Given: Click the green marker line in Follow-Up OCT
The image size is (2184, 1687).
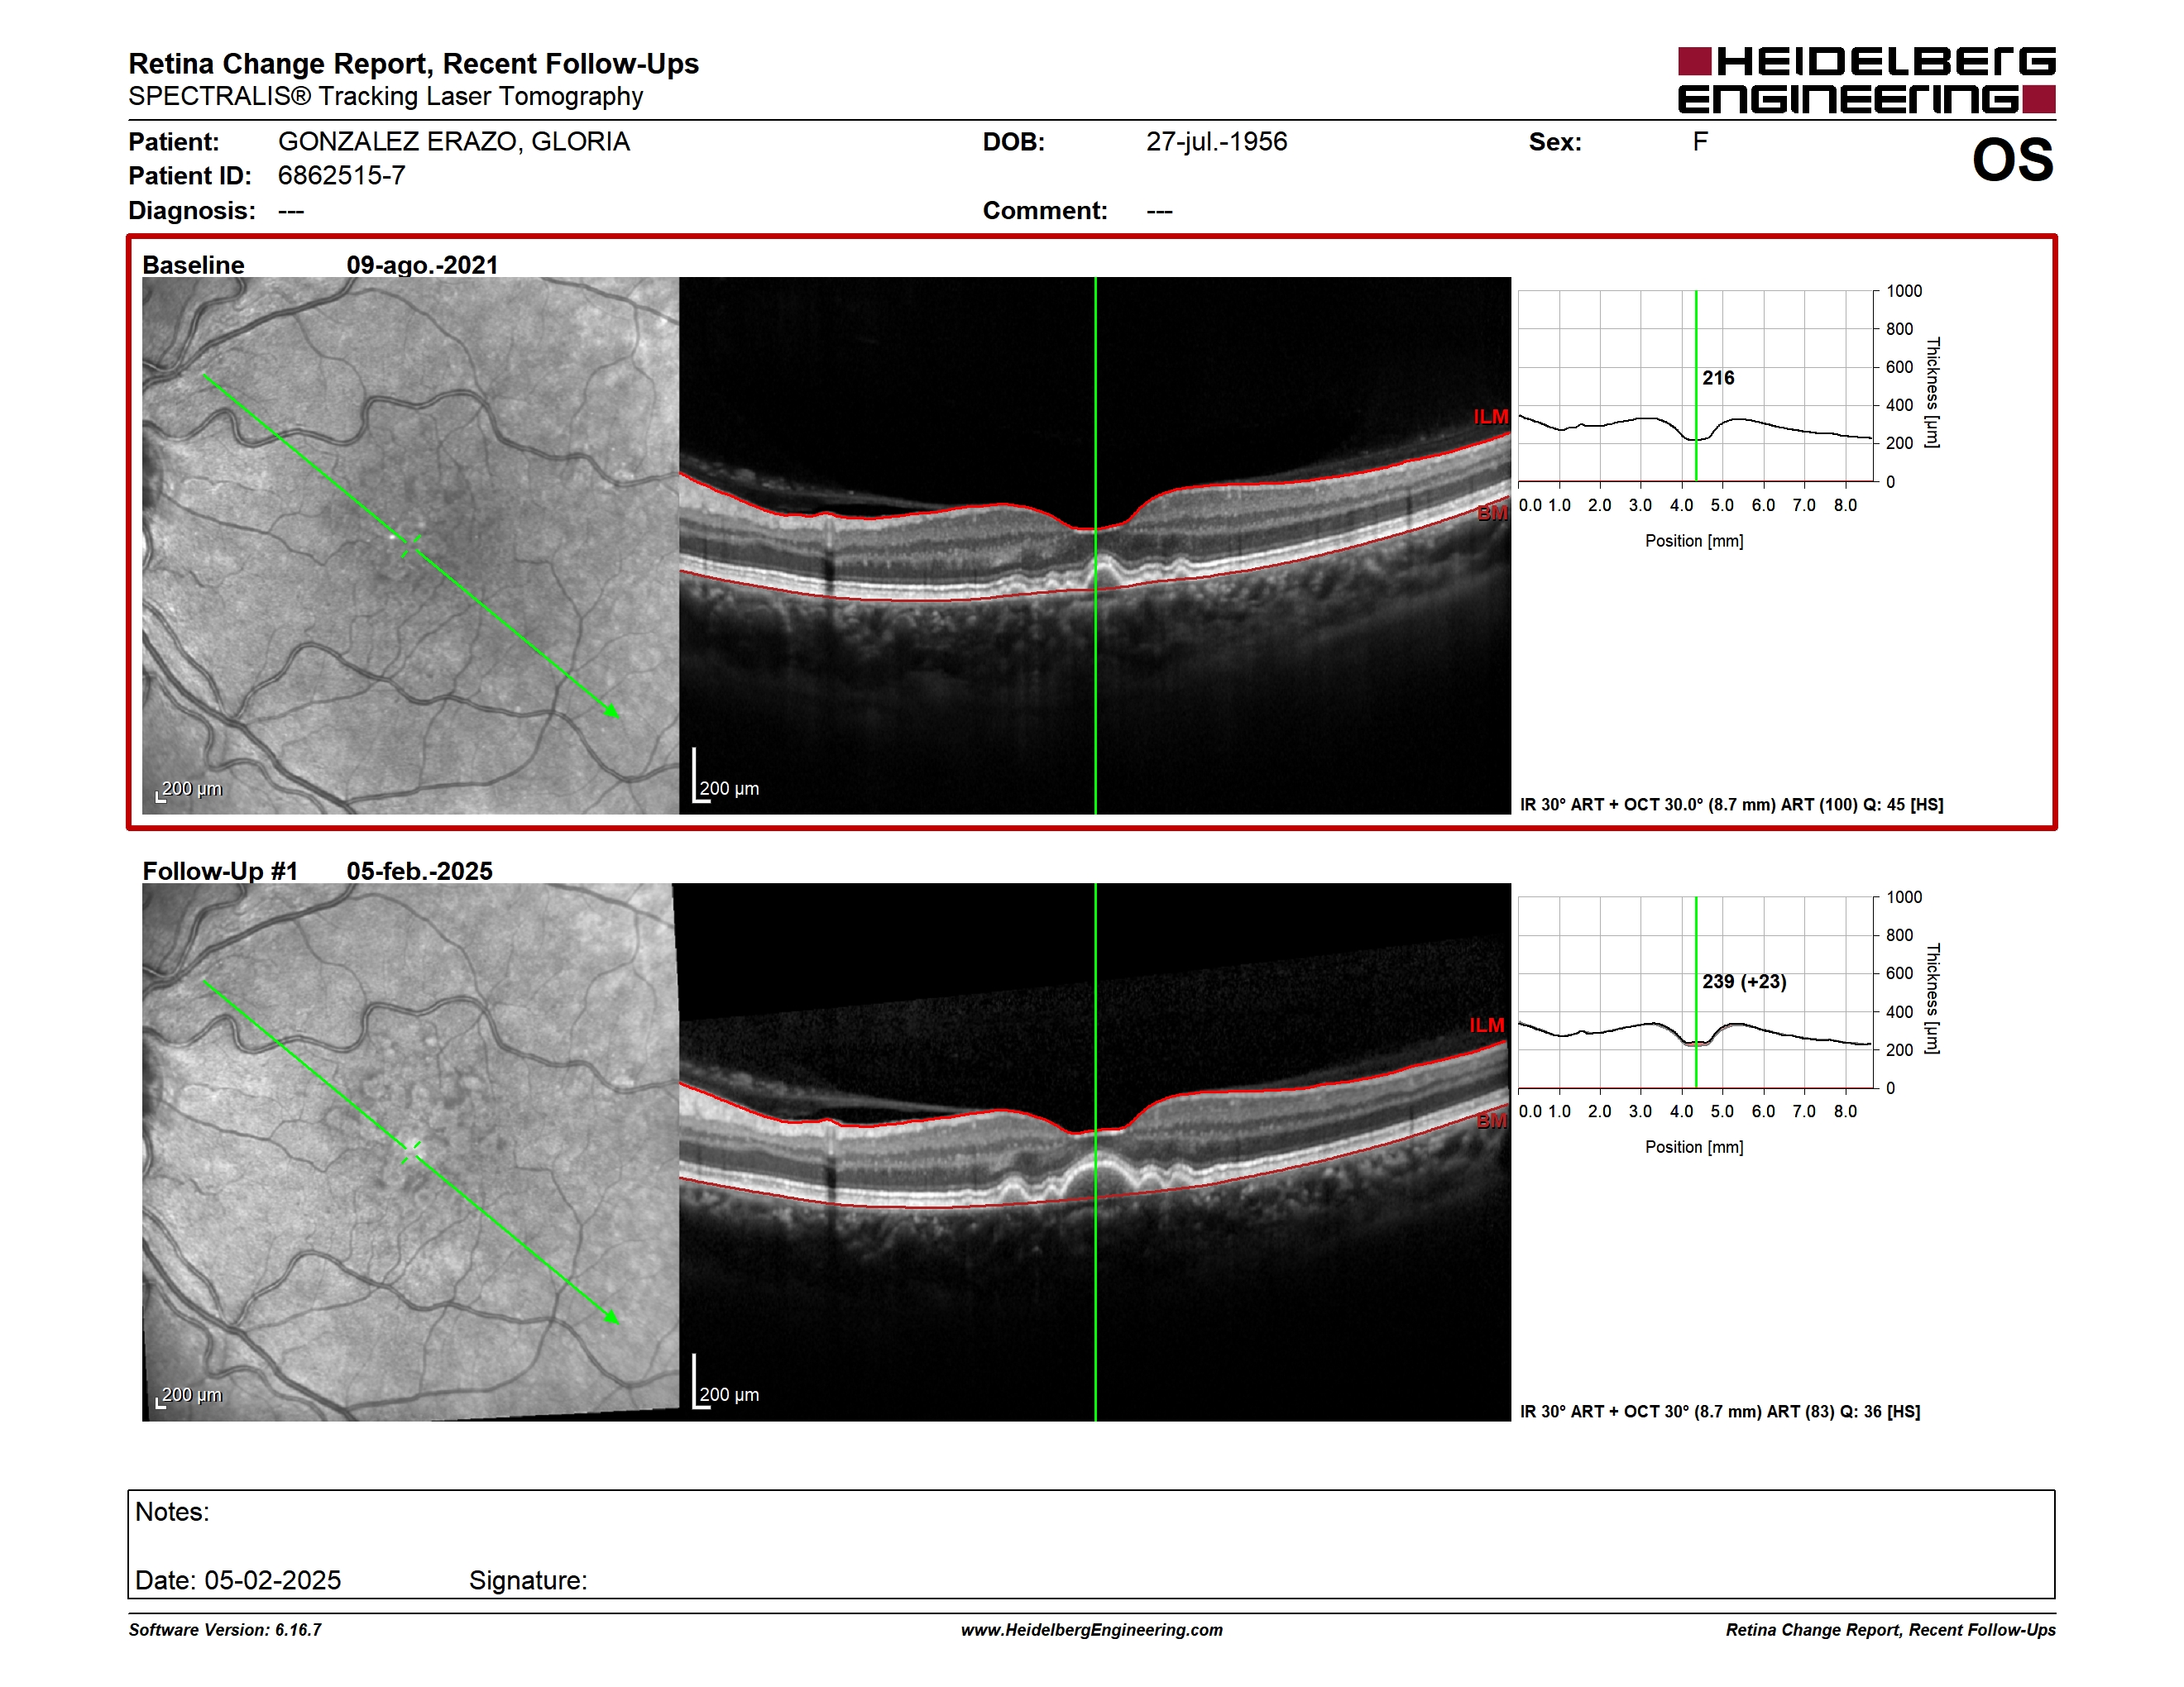Looking at the screenshot, I should click(1095, 1151).
